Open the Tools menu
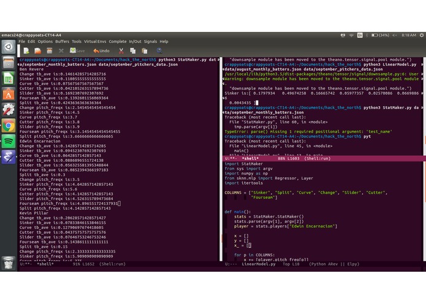 coord(77,41)
